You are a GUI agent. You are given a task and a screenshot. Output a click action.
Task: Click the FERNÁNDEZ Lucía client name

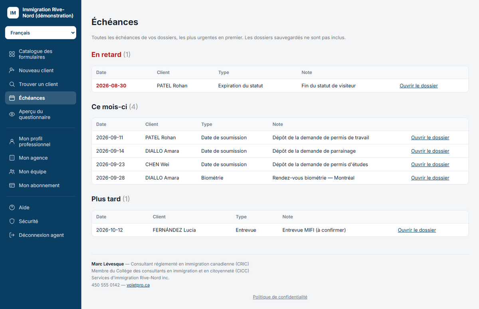pos(174,230)
